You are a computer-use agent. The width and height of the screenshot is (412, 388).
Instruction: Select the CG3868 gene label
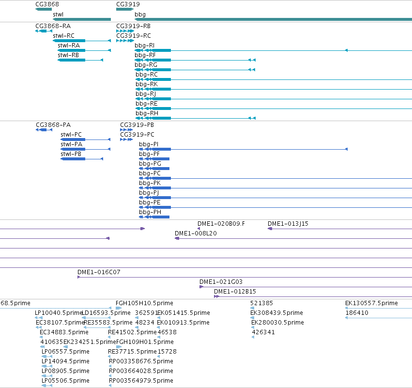coord(47,4)
